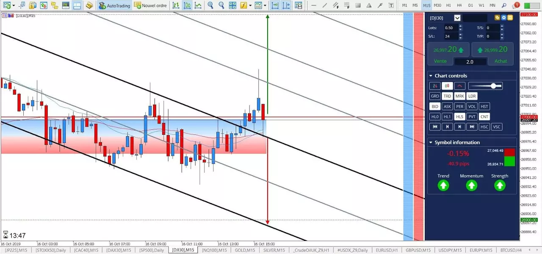Image resolution: width=542 pixels, height=254 pixels.
Task: Switch to the GOLD,M15 chart tab
Action: point(244,250)
